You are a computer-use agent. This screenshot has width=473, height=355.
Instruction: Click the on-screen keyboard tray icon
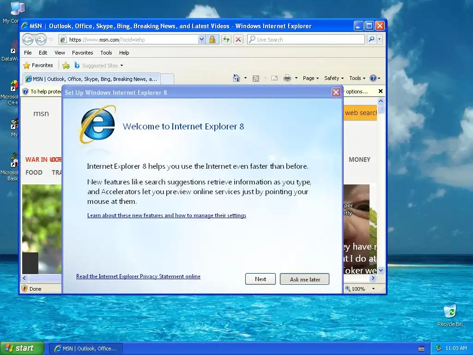pos(421,349)
